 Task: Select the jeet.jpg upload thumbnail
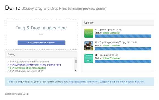coord(89,59)
